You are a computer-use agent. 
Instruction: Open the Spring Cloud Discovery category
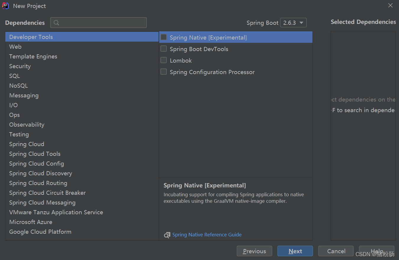(x=40, y=173)
